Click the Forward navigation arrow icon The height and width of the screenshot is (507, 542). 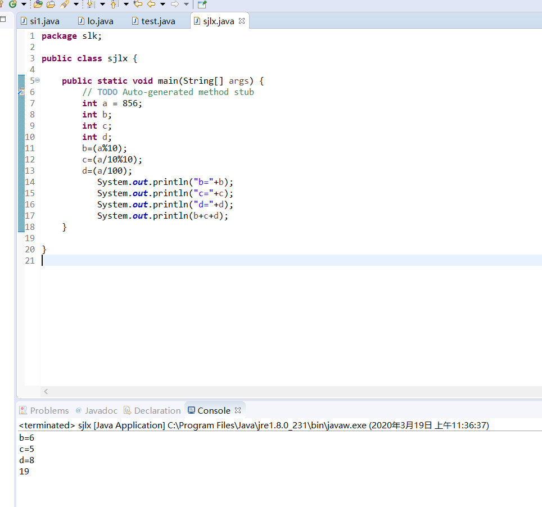(175, 4)
